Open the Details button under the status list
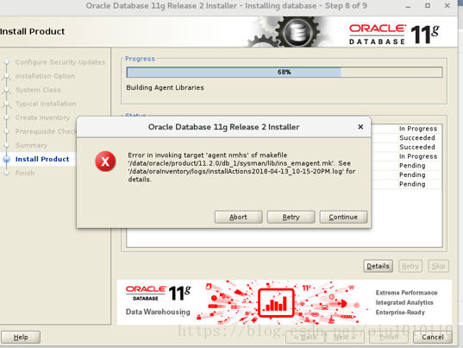463x348 pixels. click(378, 266)
